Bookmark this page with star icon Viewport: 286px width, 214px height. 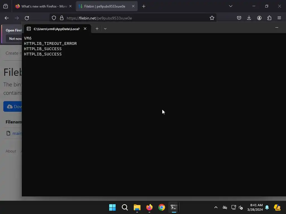[x=212, y=18]
